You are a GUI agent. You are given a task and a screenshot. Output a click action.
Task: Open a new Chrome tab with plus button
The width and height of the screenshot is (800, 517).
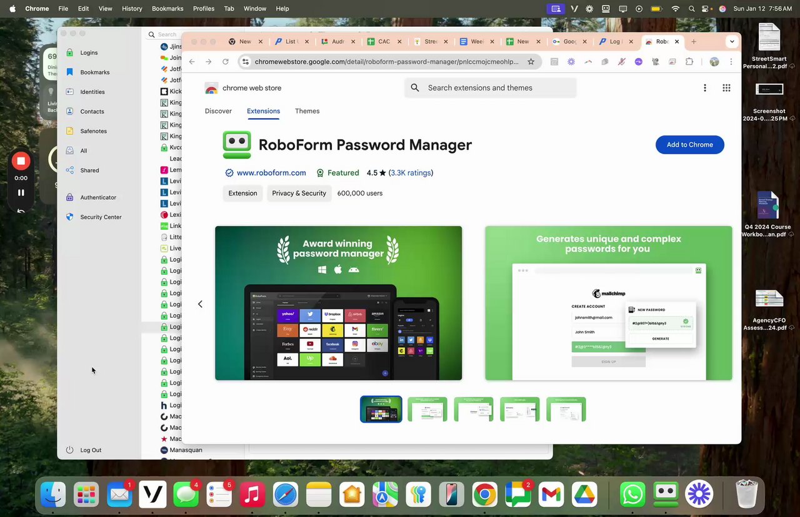(x=693, y=42)
